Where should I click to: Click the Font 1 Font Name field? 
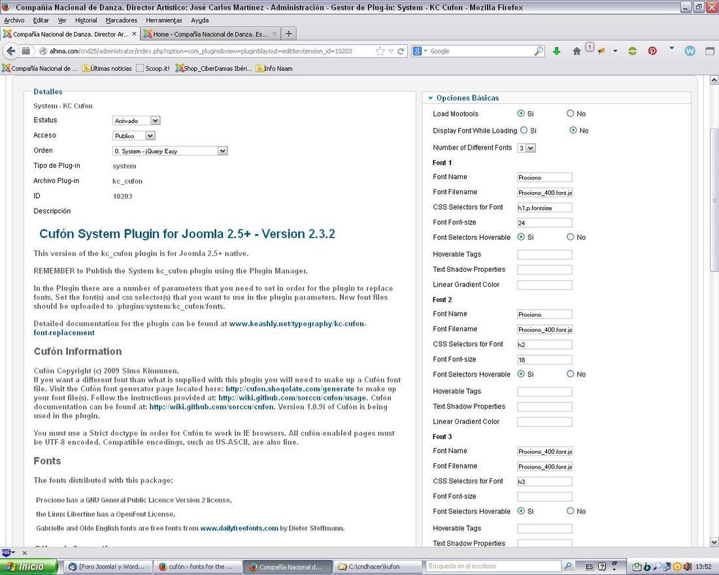point(544,178)
